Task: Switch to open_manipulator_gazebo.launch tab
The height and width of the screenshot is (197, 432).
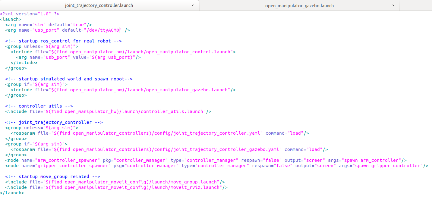Action: tap(299, 5)
